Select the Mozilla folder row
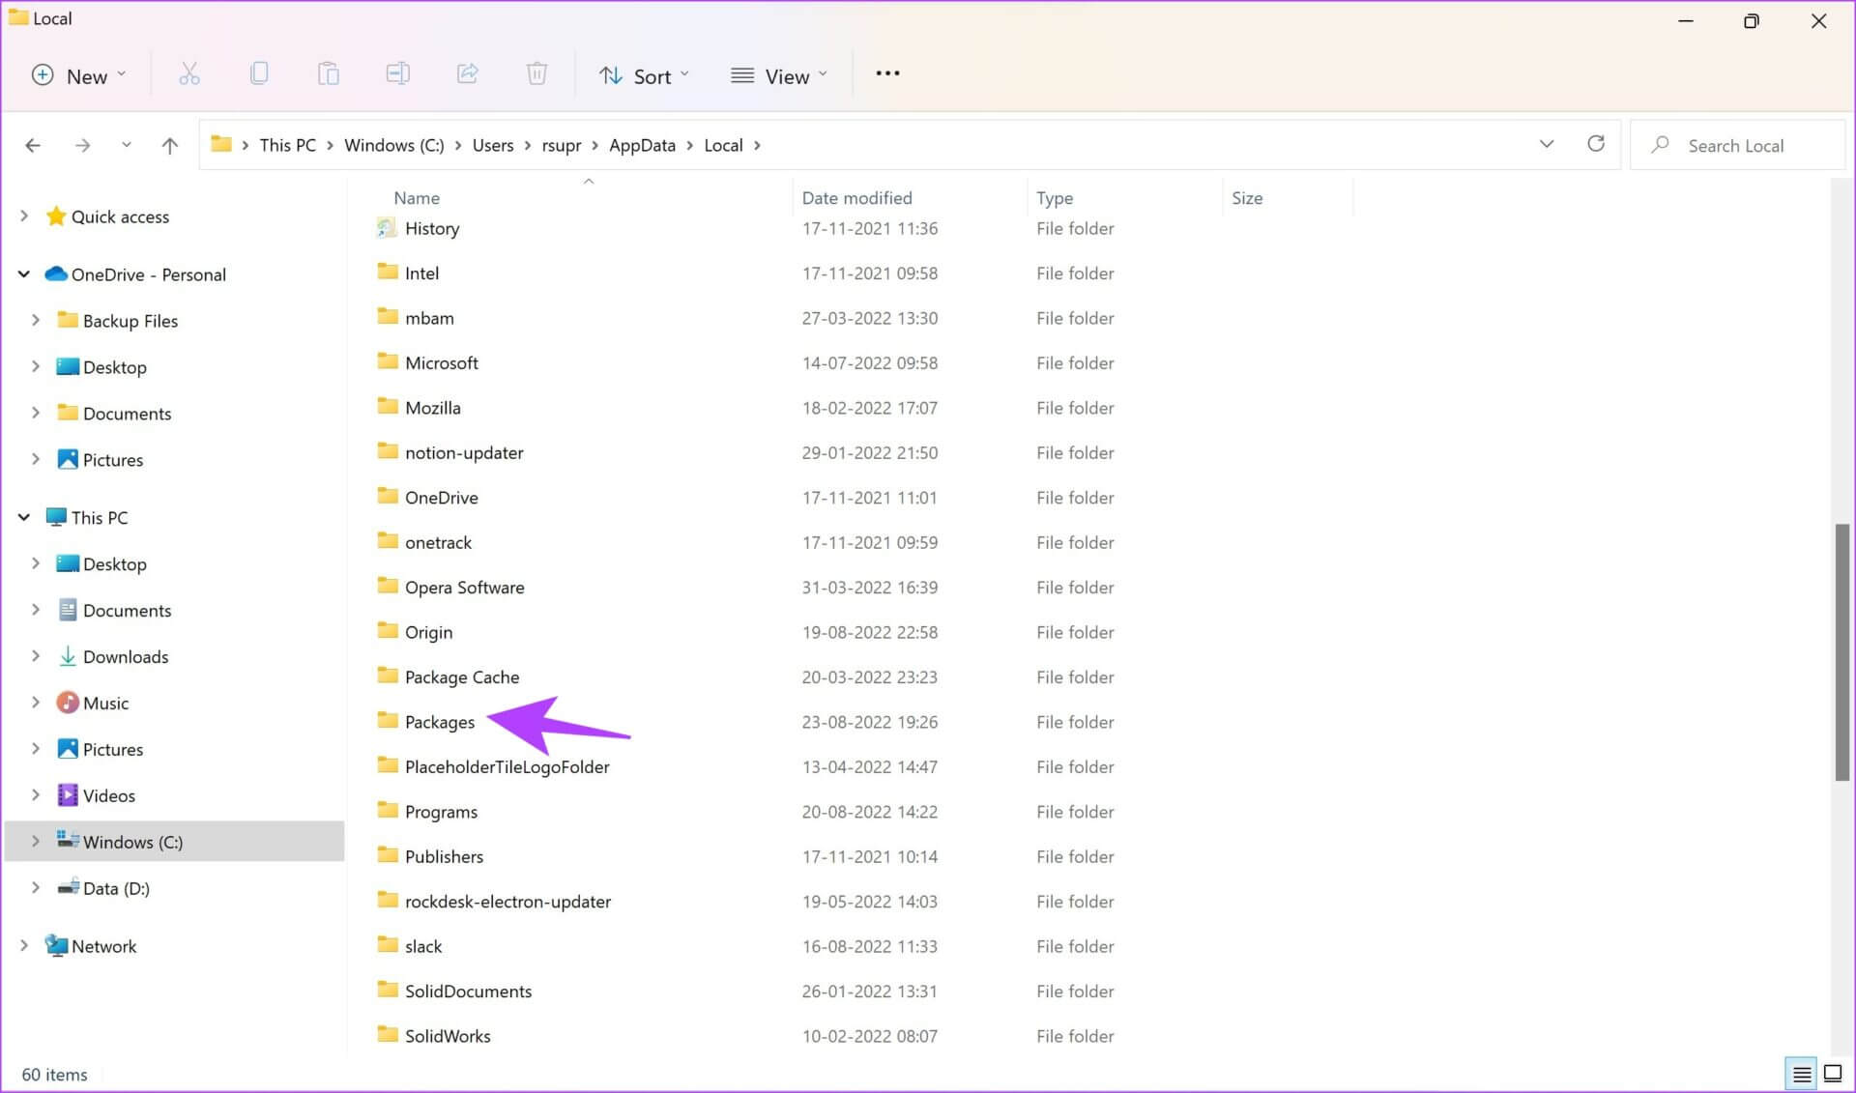 pos(433,407)
